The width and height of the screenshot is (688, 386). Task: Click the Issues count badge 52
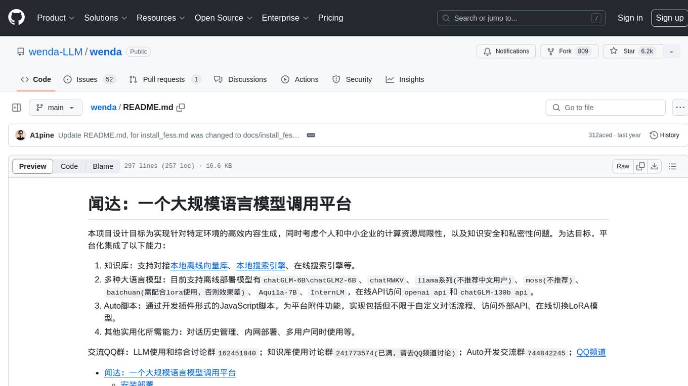click(x=109, y=79)
